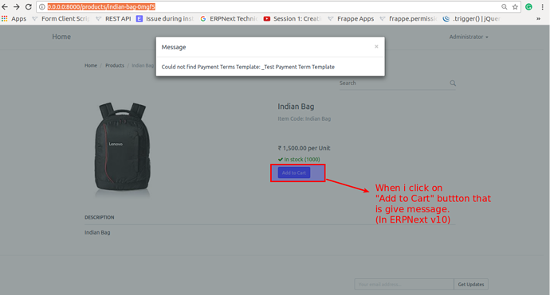Open the frappe.permissions bookmark
This screenshot has height=295, width=550.
coord(408,18)
